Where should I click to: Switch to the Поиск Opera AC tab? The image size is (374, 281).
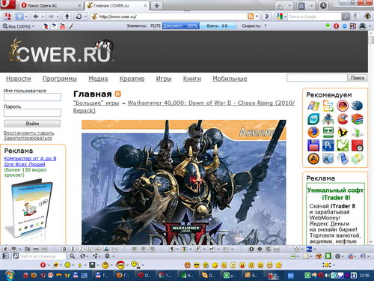point(51,5)
